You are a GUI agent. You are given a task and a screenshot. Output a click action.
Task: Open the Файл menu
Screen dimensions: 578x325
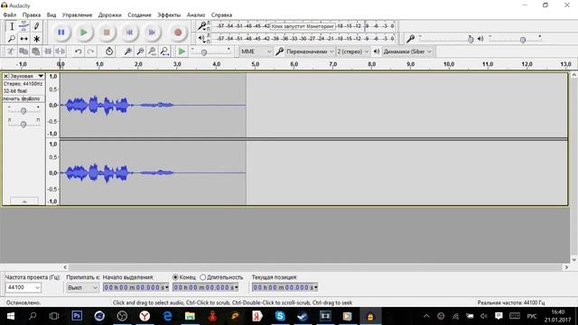[10, 15]
